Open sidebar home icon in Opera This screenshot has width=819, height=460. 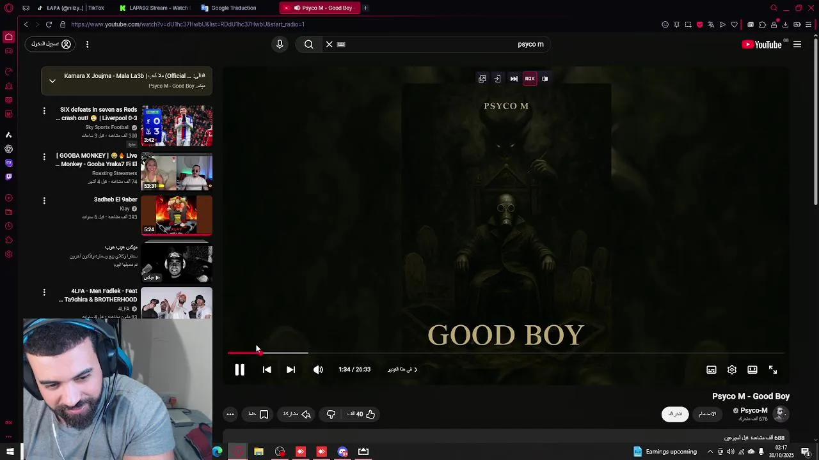[x=9, y=37]
